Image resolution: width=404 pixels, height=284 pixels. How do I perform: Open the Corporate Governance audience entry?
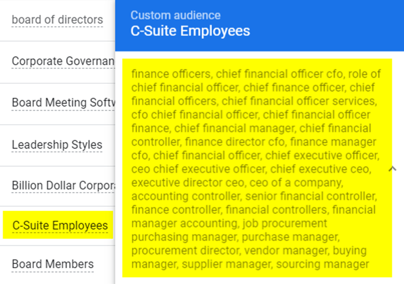pos(63,61)
